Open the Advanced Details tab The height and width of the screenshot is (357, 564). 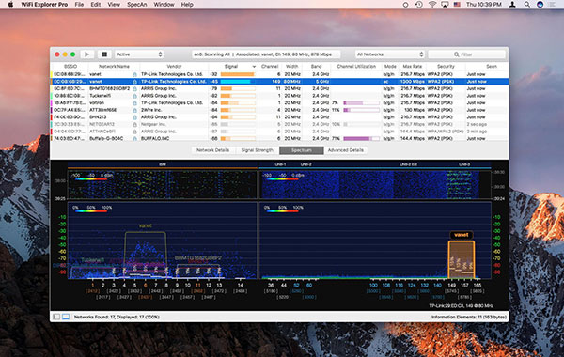coord(345,150)
